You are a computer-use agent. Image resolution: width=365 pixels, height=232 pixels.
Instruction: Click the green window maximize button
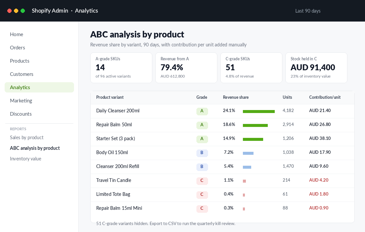[23, 11]
